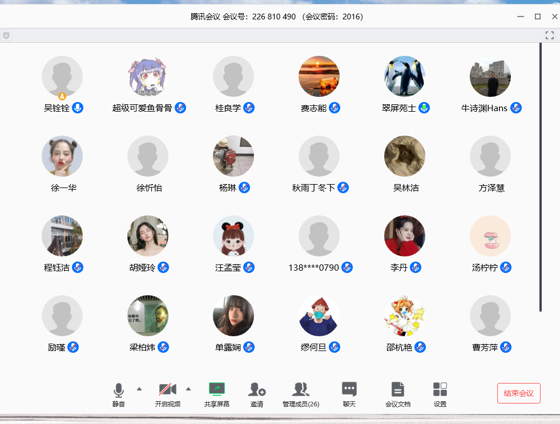Viewport: 560px width, 424px height.
Task: Expand the arrow next to 开启视频
Action: coord(188,389)
